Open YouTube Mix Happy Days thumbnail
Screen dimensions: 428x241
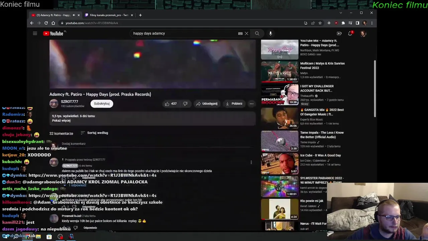tap(280, 50)
